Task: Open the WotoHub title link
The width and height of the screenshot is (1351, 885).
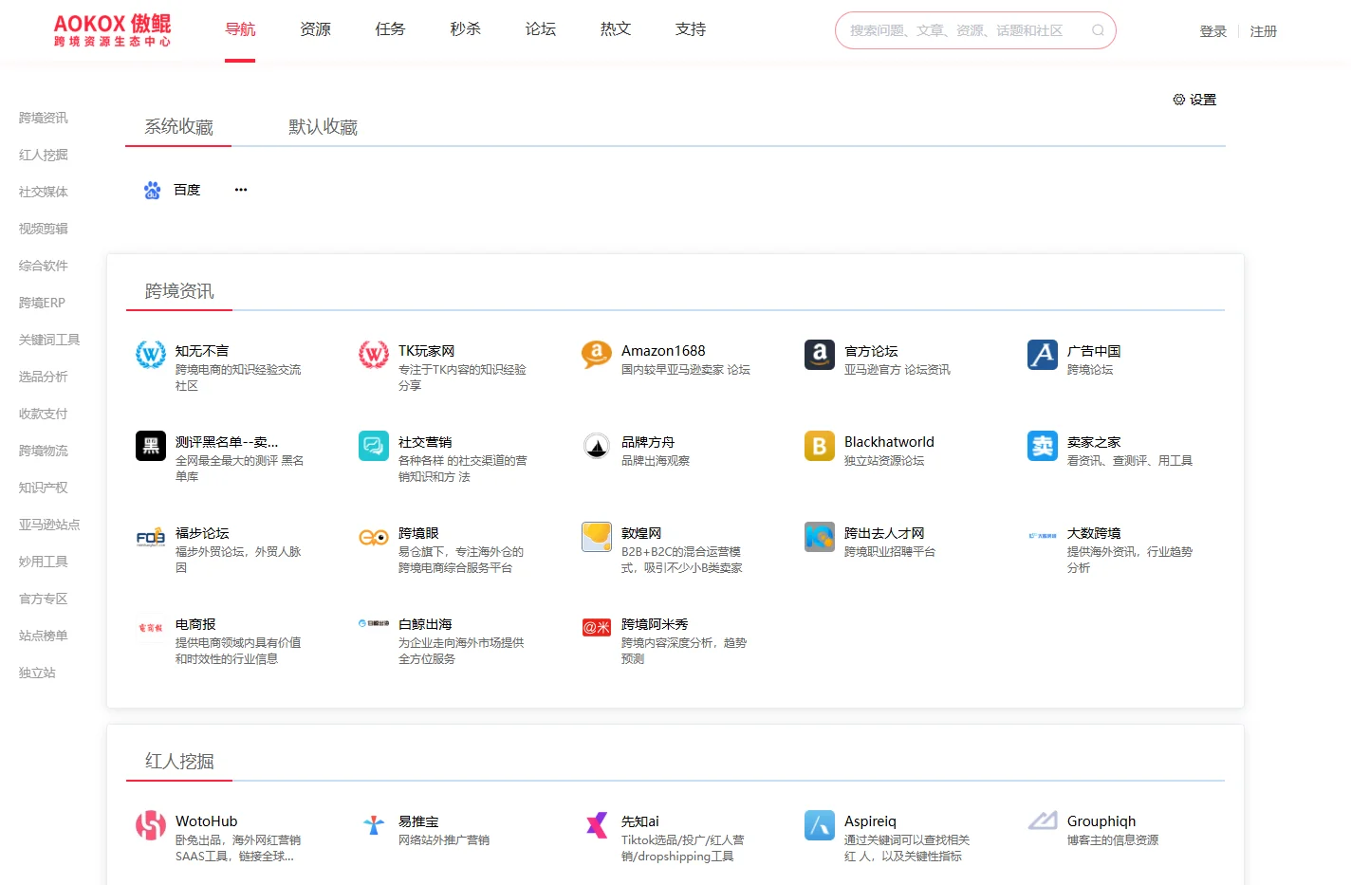Action: click(206, 821)
